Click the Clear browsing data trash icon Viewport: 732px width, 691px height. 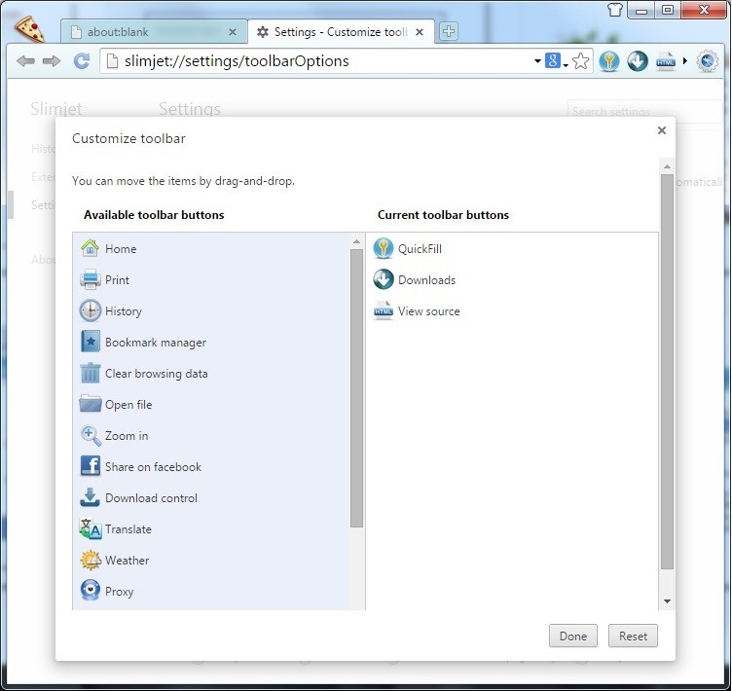(x=90, y=373)
